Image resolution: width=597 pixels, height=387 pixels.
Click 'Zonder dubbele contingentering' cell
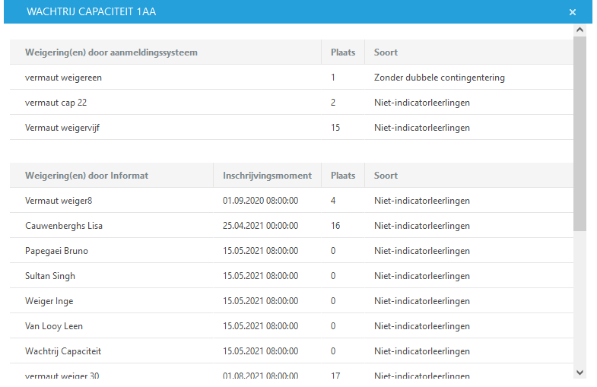click(439, 78)
